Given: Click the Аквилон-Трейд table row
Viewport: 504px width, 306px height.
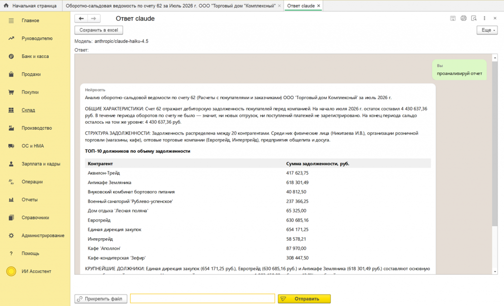Looking at the screenshot, I should click(x=258, y=173).
